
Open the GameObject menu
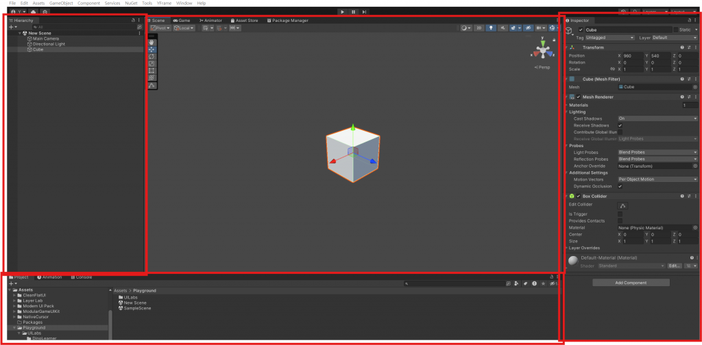[x=61, y=3]
